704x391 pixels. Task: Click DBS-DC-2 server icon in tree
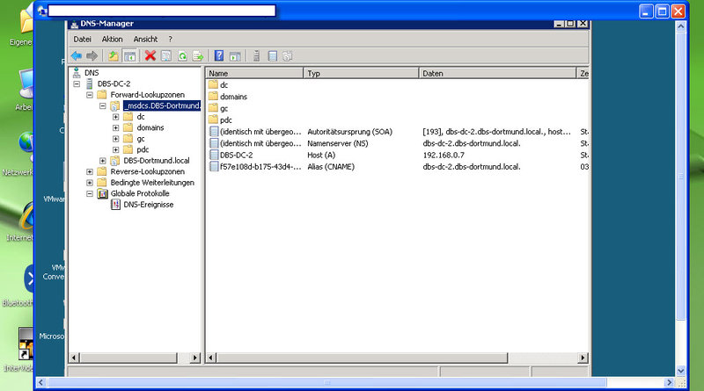pos(90,83)
